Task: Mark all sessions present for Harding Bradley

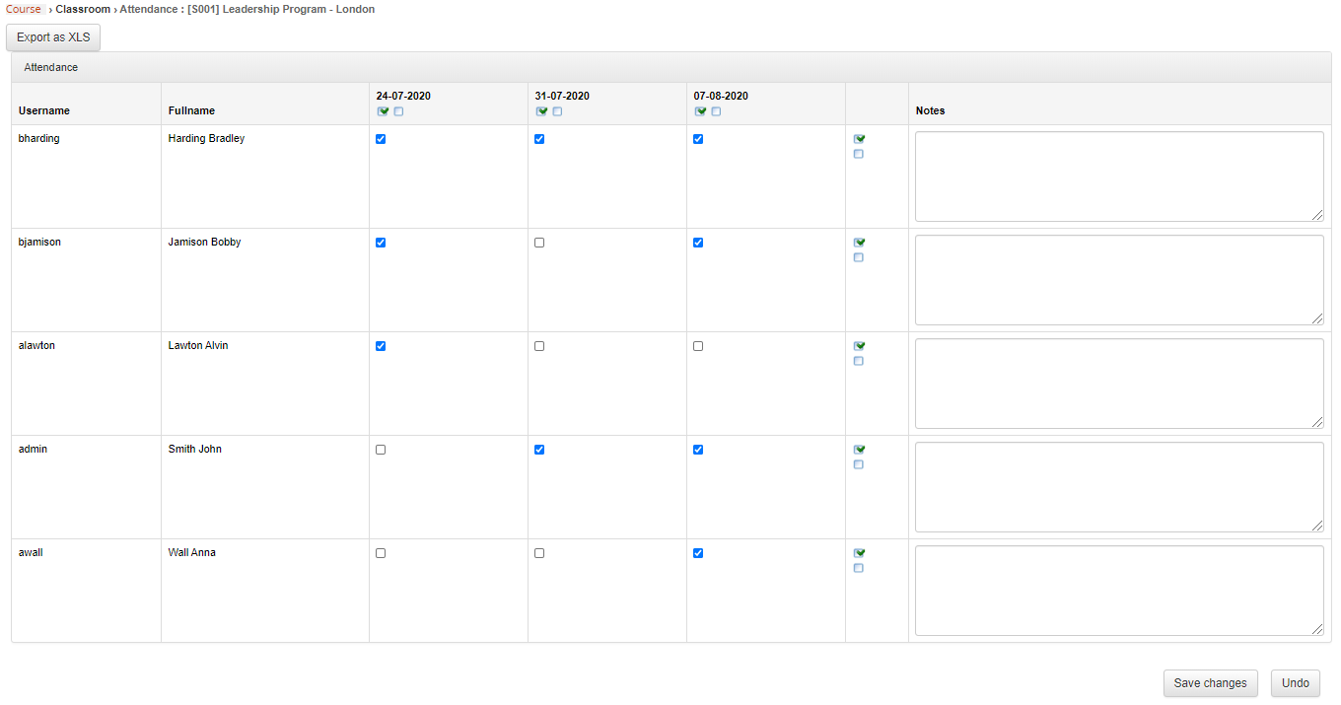Action: (x=858, y=139)
